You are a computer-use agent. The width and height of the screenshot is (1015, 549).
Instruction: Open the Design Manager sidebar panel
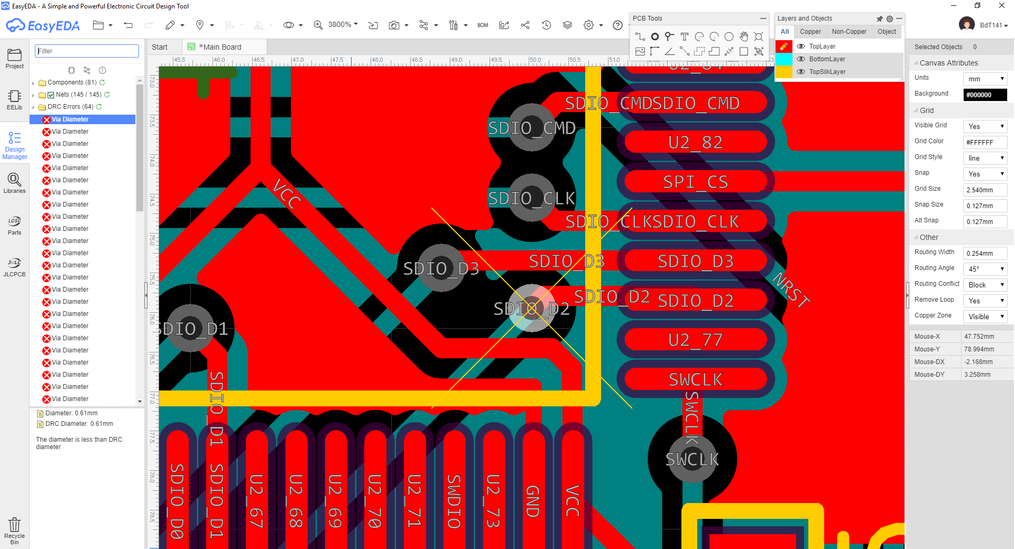15,146
